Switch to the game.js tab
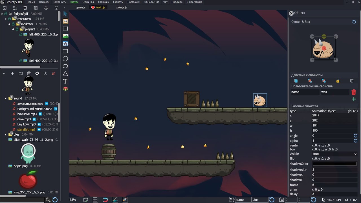361x203 pixels. point(81,7)
